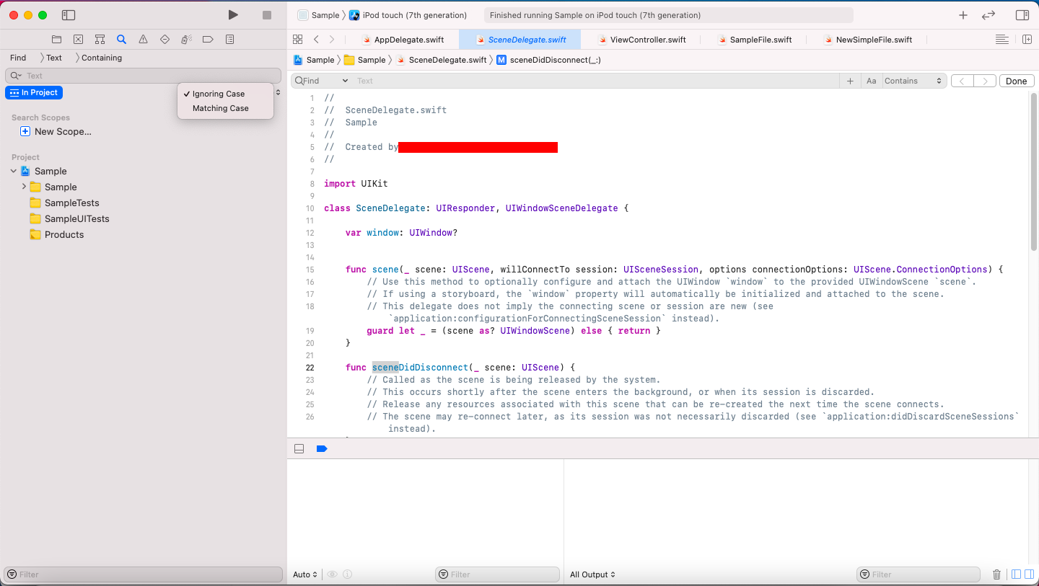The height and width of the screenshot is (586, 1039).
Task: Open the Report navigator icon
Action: click(229, 40)
